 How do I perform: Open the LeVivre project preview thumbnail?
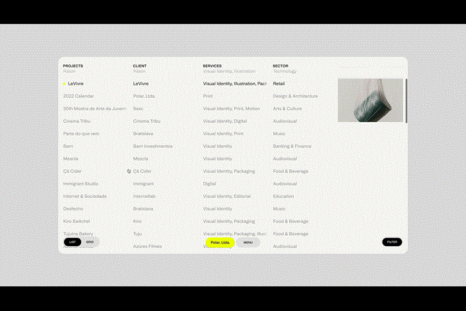tap(370, 100)
